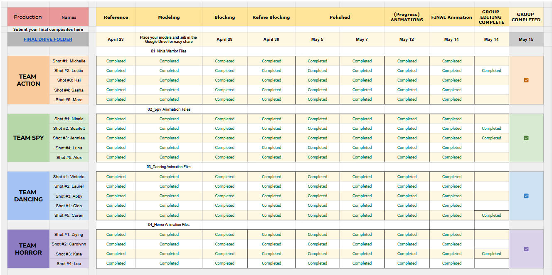Select the Reference column header cell
The height and width of the screenshot is (275, 552).
[x=116, y=17]
